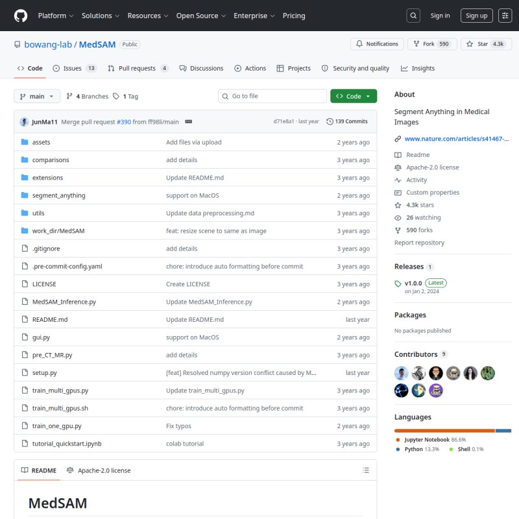Viewport: 519px width, 519px height.
Task: Click the Notifications button
Action: tap(377, 44)
